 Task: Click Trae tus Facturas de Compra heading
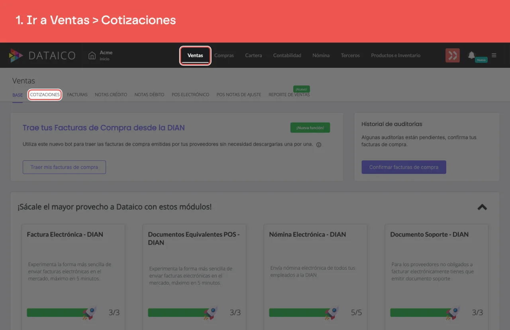(104, 128)
